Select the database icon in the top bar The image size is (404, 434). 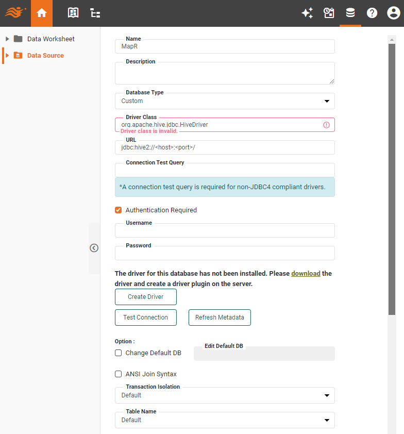pyautogui.click(x=350, y=13)
